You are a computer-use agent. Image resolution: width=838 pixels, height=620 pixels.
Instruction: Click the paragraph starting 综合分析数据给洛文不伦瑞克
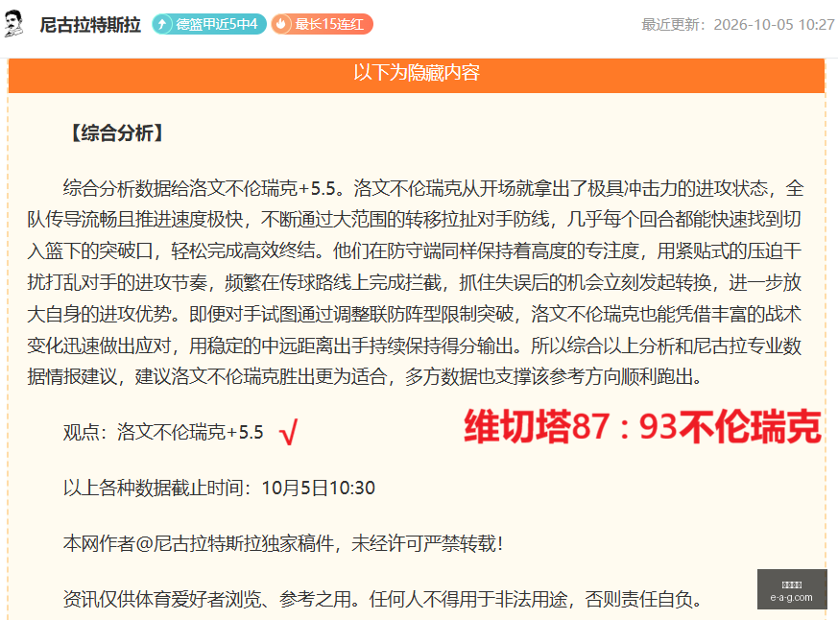coord(415,283)
